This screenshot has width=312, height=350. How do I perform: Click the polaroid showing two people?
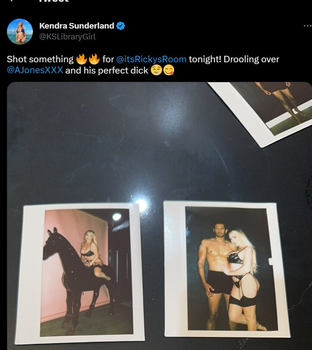click(226, 269)
